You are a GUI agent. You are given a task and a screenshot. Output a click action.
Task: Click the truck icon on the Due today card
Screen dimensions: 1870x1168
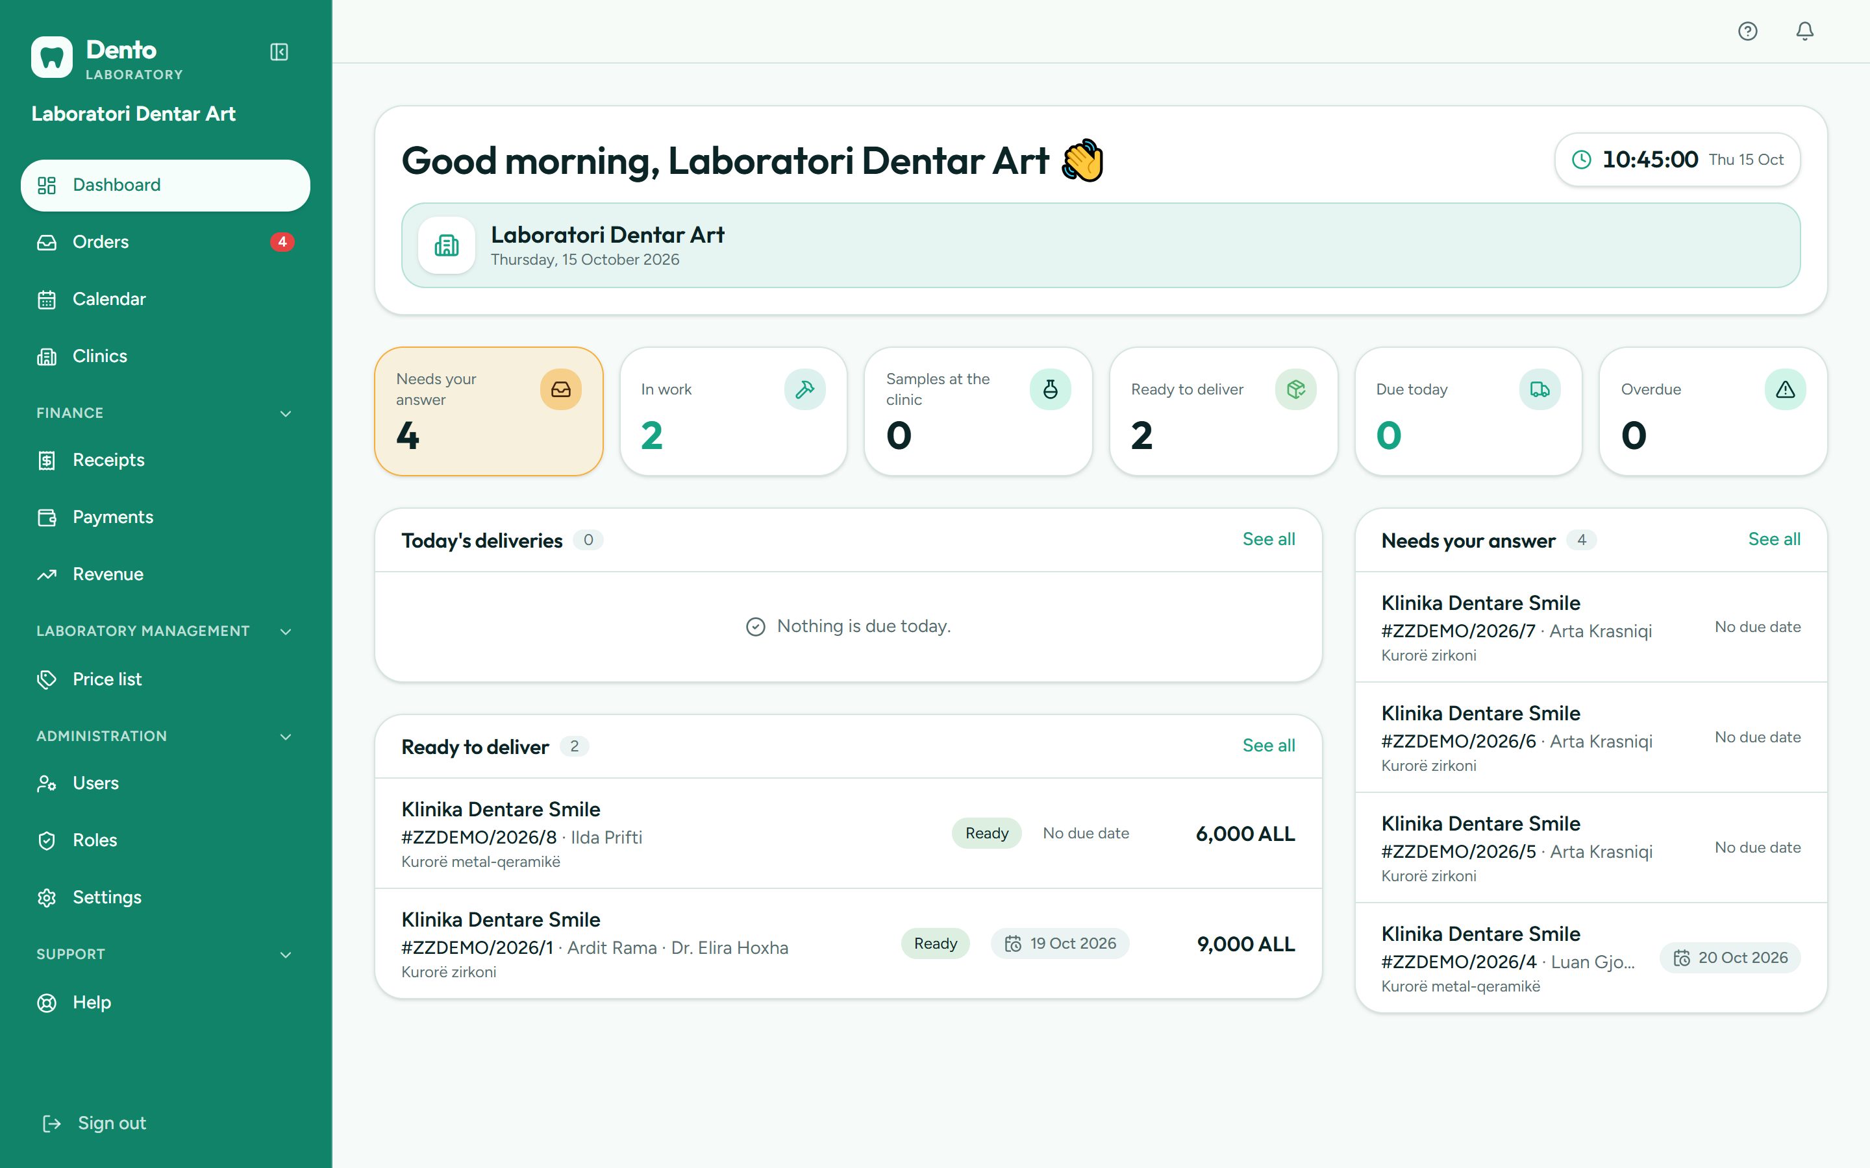pos(1540,389)
